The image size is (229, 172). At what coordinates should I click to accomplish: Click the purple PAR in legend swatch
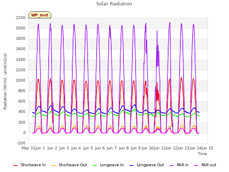coord(172,166)
